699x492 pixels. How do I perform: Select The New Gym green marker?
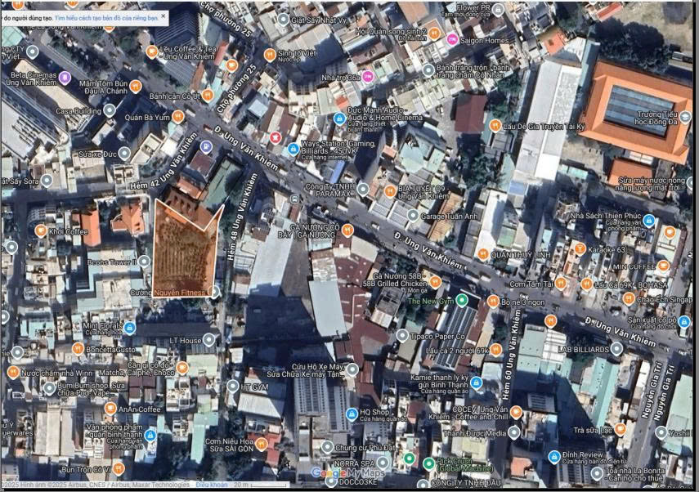pos(461,300)
